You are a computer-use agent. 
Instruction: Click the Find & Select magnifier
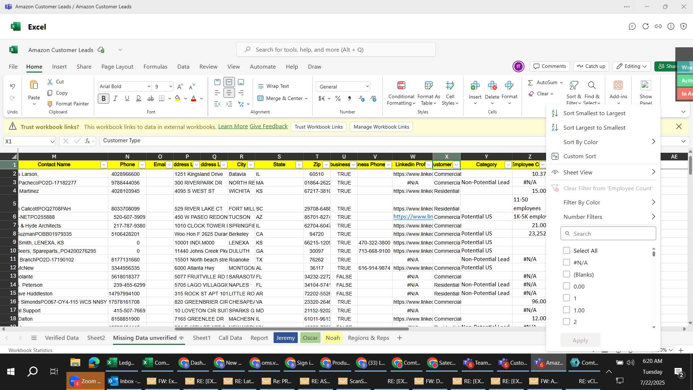click(592, 86)
